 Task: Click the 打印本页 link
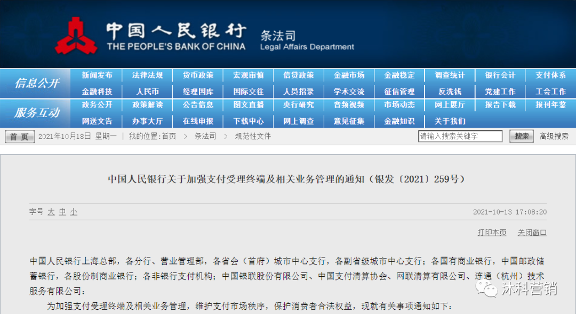click(x=491, y=232)
